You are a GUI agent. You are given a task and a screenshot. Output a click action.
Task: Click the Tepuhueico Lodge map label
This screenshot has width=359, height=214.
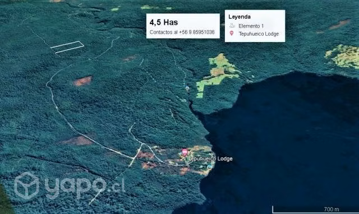pyautogui.click(x=211, y=159)
